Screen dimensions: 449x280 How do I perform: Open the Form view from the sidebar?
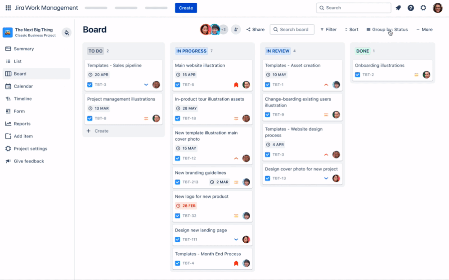tap(20, 111)
